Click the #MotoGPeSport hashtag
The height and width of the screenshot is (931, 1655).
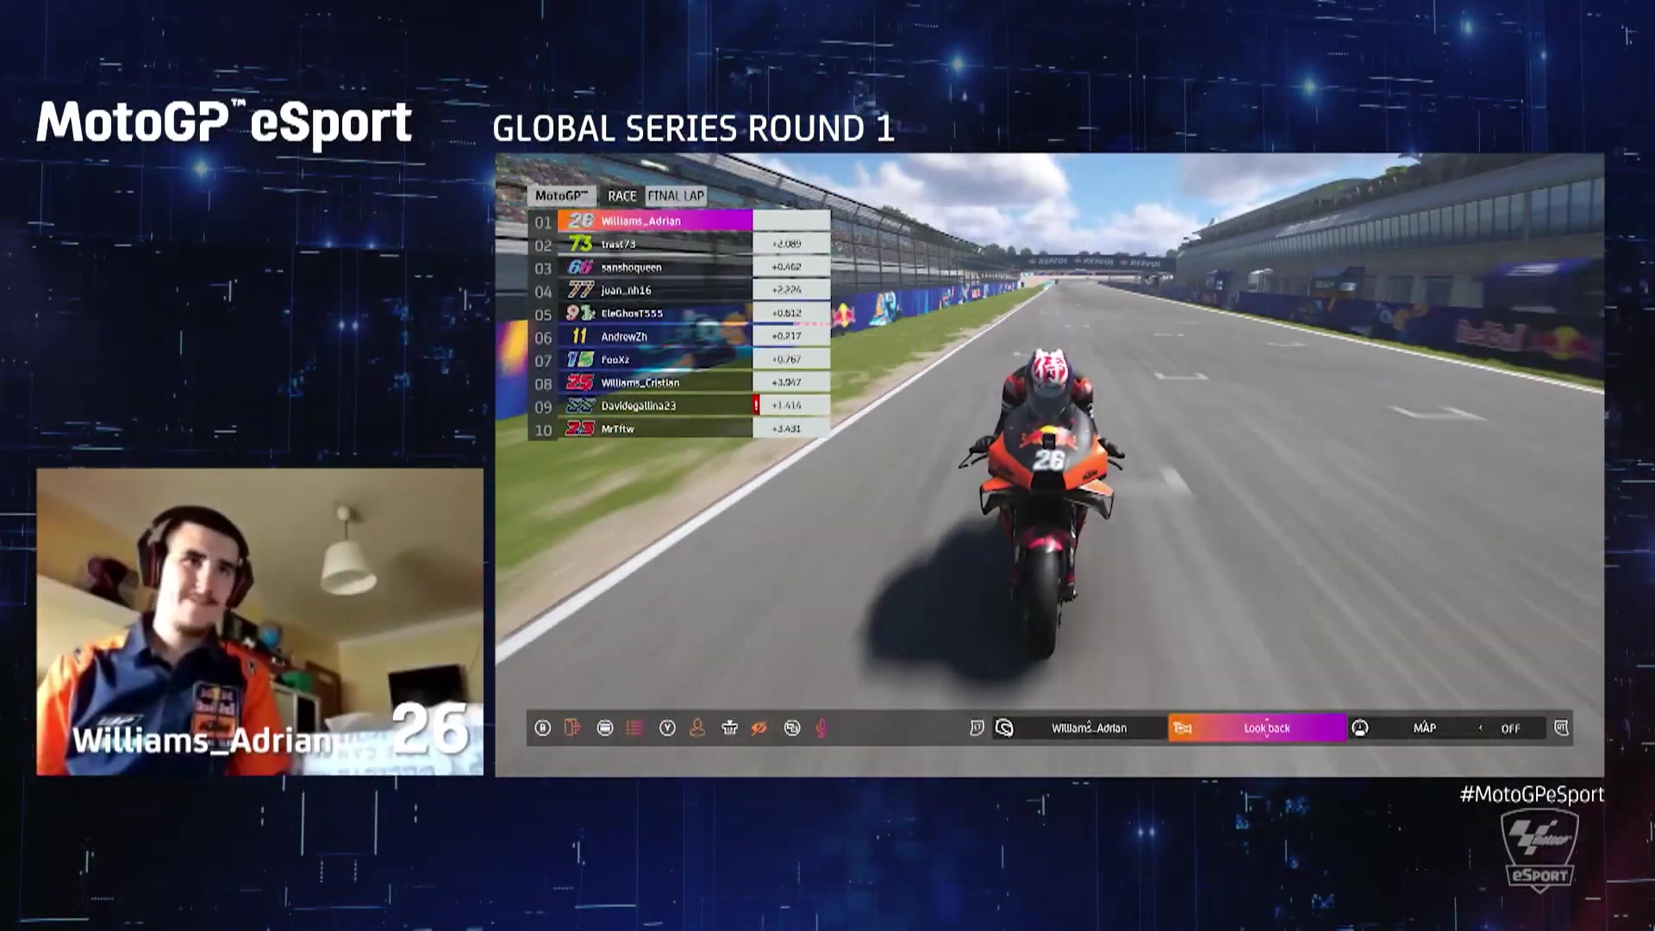point(1532,795)
